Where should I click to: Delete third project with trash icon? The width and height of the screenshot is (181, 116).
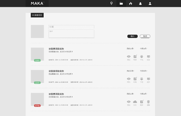tap(148, 102)
